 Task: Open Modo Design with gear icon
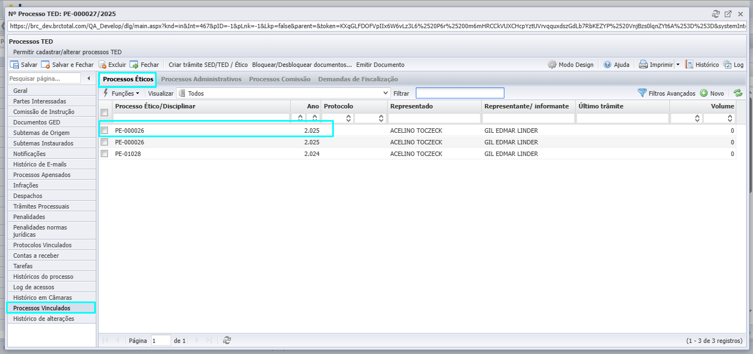[570, 65]
